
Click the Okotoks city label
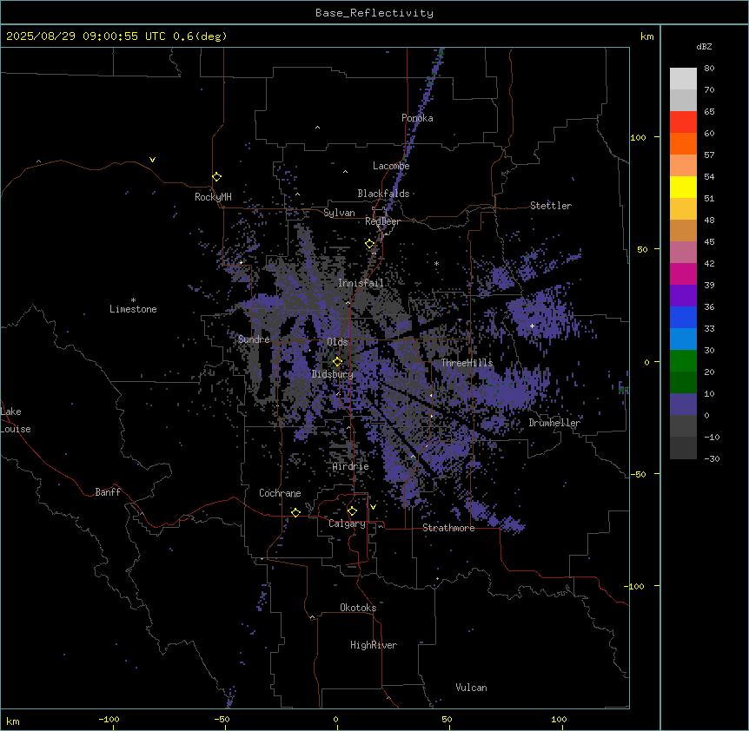coord(358,608)
